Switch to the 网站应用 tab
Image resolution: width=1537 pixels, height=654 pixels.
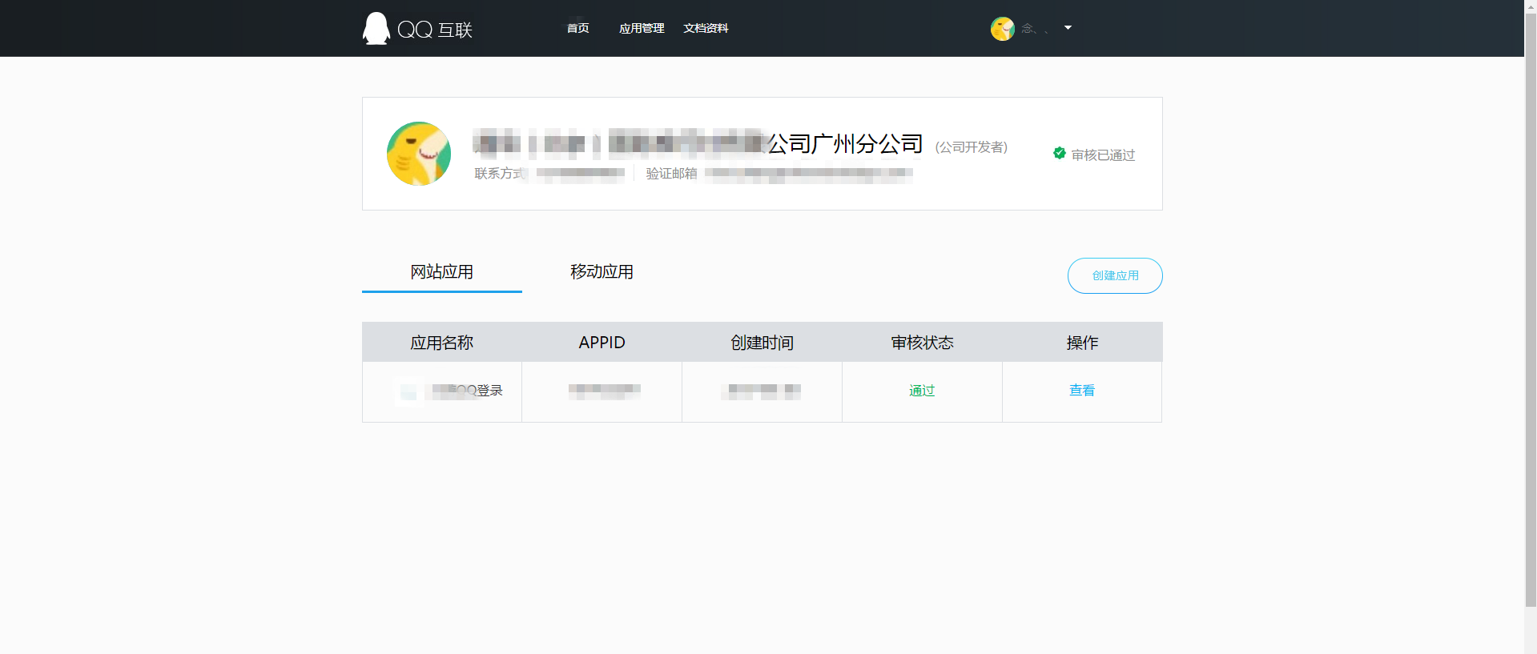[x=442, y=272]
